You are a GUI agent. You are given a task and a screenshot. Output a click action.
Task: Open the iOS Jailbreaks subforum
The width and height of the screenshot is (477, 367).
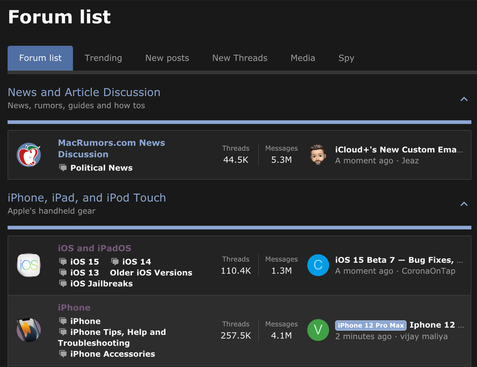click(x=101, y=284)
